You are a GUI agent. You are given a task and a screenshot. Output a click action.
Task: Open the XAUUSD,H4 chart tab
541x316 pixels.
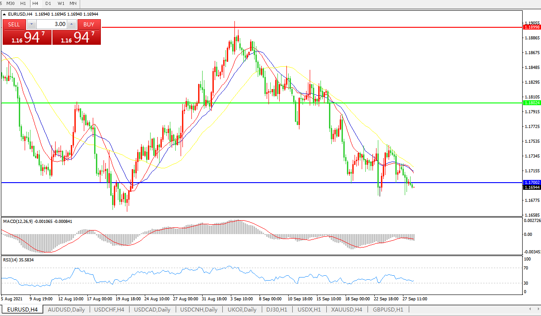click(x=346, y=309)
